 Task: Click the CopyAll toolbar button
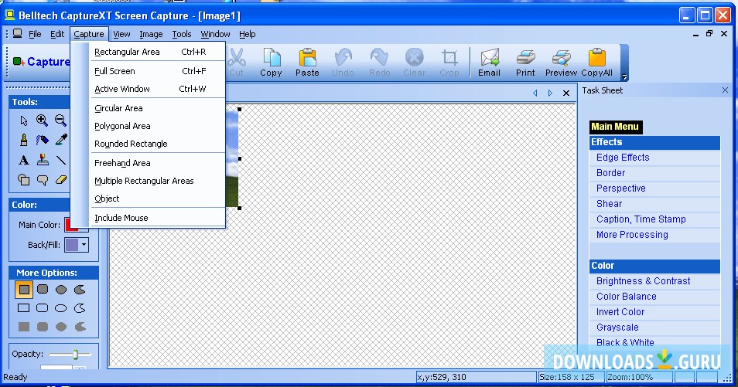tap(596, 62)
